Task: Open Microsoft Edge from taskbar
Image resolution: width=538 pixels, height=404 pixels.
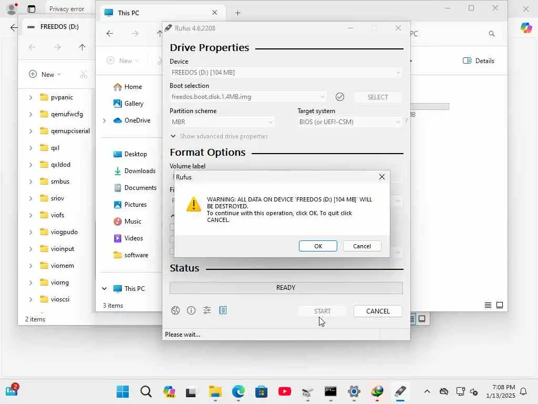Action: [x=238, y=391]
